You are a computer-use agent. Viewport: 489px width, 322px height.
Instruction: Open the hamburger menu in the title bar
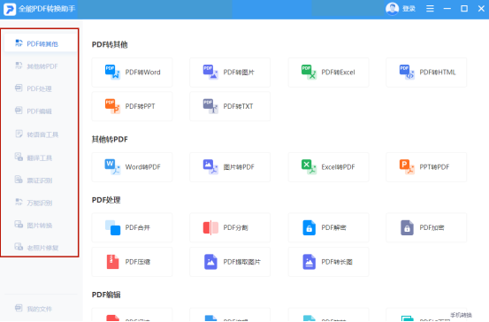pos(430,9)
